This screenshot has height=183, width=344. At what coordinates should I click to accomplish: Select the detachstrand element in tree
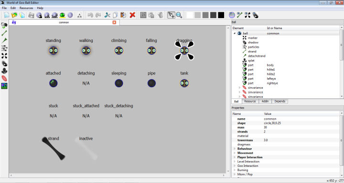click(x=257, y=56)
